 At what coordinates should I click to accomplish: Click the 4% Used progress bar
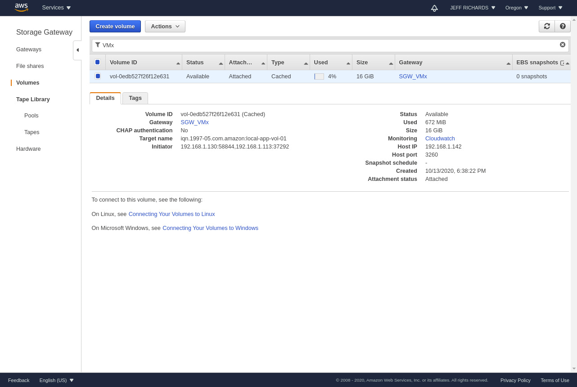[x=319, y=76]
